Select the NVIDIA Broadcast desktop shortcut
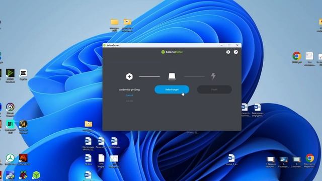Viewport: 322px width, 181px height. click(10, 76)
